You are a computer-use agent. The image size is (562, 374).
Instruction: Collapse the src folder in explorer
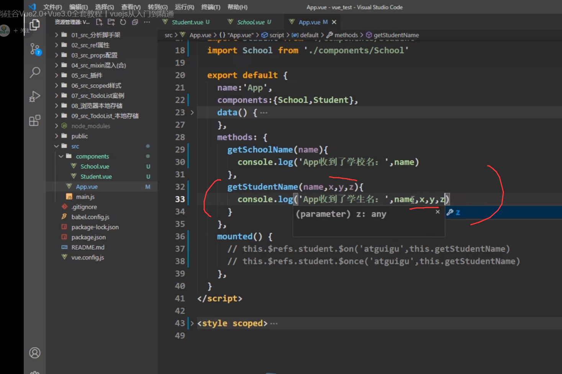57,146
